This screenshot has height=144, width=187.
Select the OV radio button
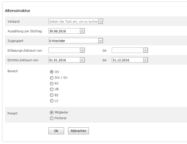(x=52, y=72)
